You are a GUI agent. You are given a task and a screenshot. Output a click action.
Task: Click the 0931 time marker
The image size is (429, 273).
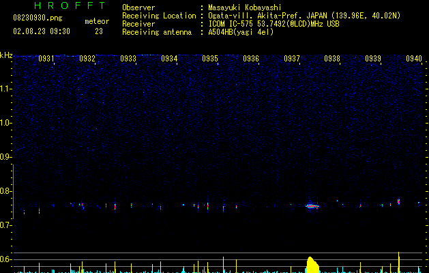(x=46, y=59)
